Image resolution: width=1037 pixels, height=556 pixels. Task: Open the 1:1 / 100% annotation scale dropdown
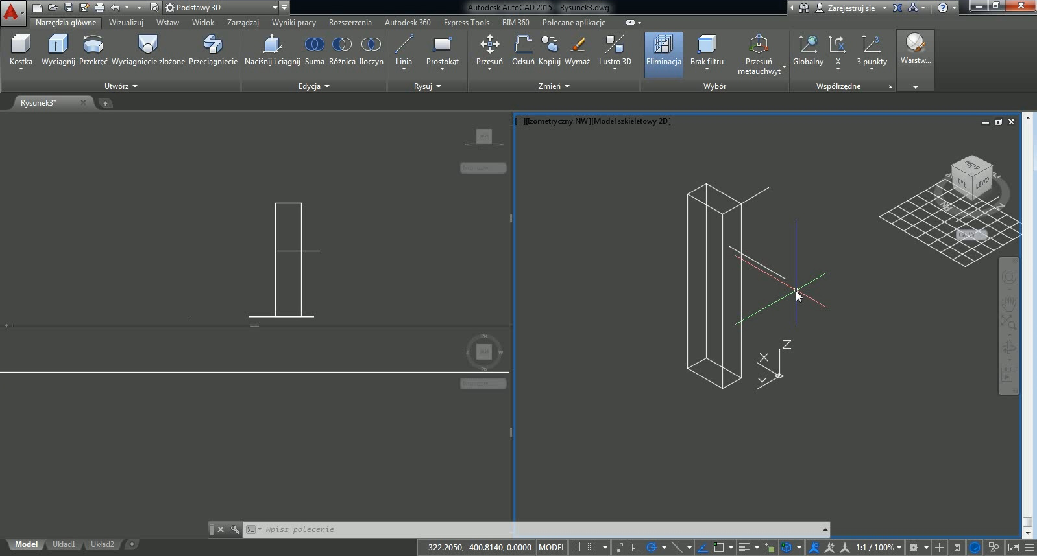(x=879, y=548)
